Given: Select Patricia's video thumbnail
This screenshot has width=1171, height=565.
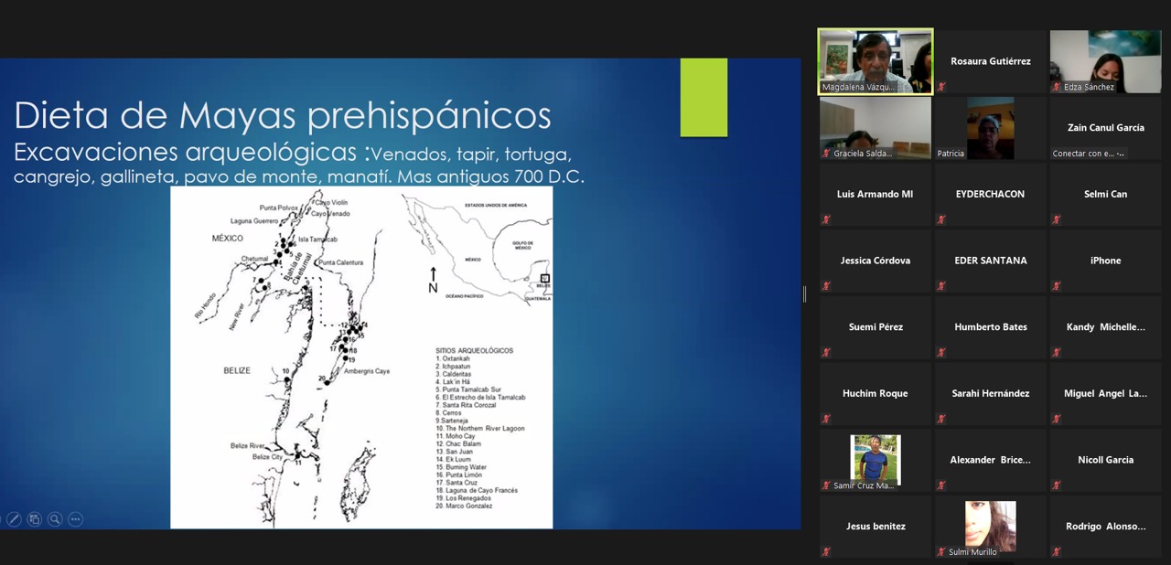Looking at the screenshot, I should pyautogui.click(x=990, y=127).
